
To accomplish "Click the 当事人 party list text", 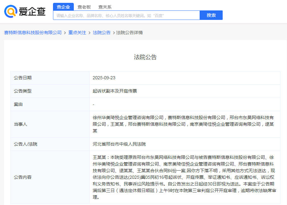I will (183, 124).
